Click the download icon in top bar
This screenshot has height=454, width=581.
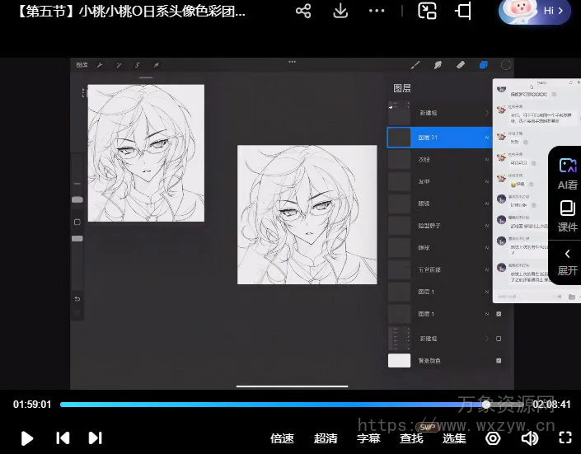pos(340,12)
